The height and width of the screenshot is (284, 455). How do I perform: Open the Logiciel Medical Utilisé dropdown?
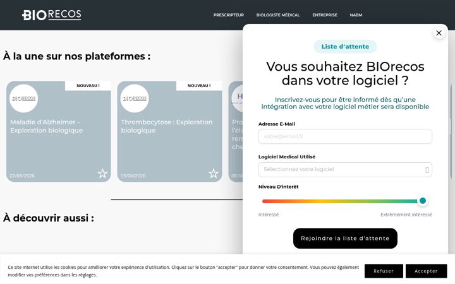[x=345, y=170]
